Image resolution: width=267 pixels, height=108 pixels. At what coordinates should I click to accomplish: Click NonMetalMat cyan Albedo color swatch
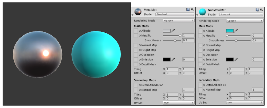(230, 31)
